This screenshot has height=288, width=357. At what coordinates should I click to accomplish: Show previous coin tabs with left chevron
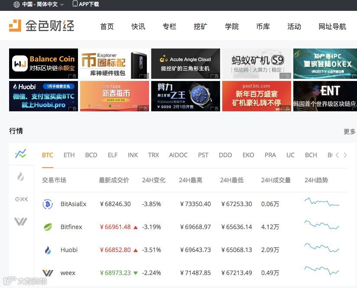coord(337,155)
